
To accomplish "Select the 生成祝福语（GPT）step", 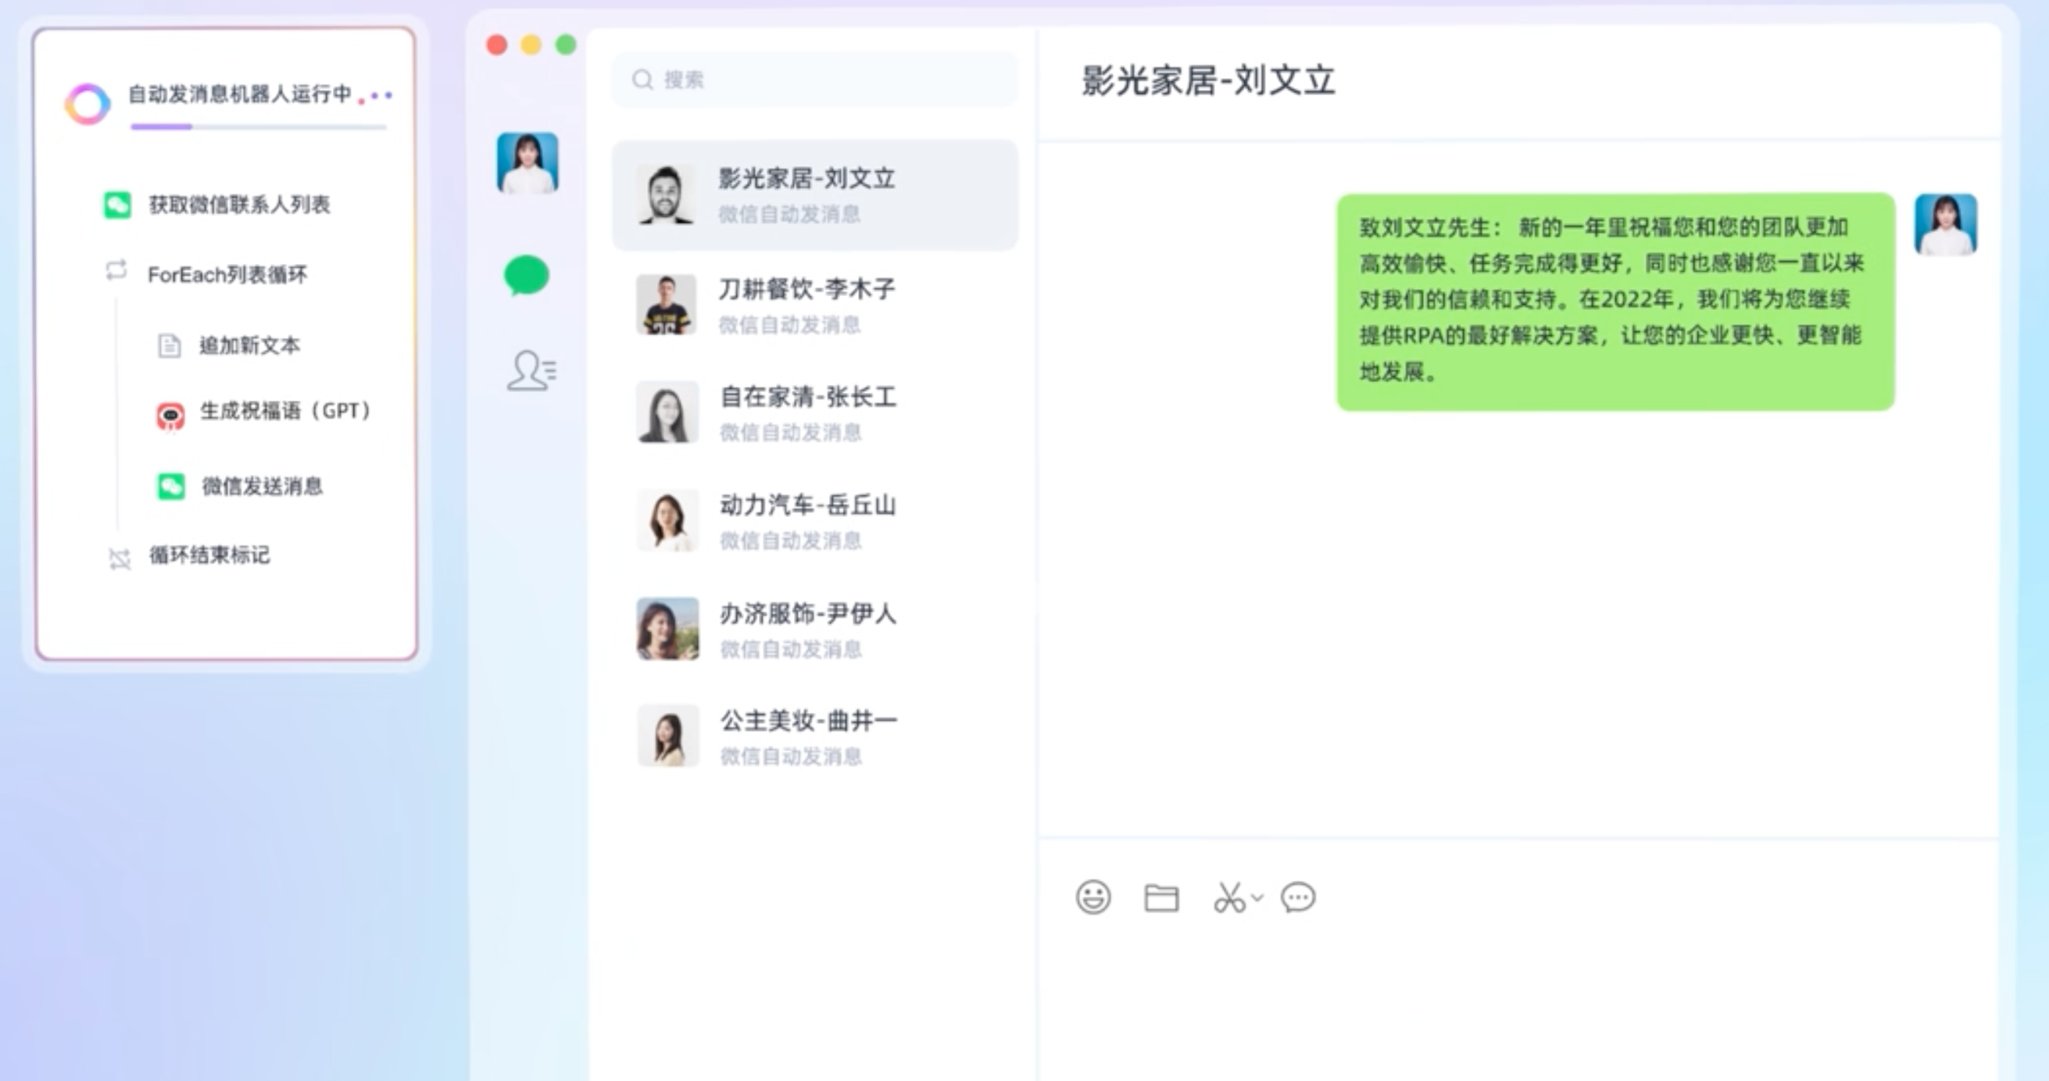I will 284,411.
